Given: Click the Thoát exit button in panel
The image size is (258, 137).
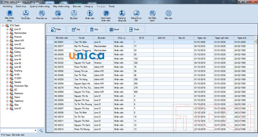Looking at the screenshot, I should click(x=135, y=29).
